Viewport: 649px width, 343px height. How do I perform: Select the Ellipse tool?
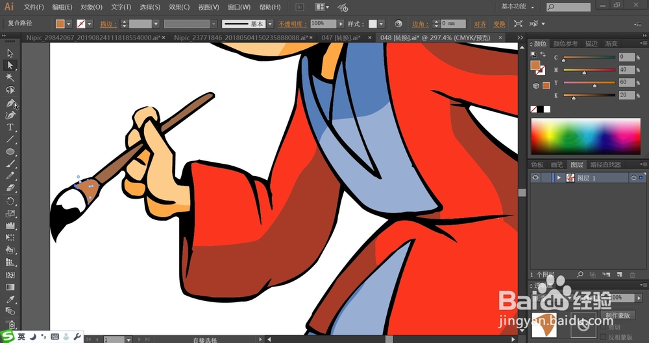10,151
